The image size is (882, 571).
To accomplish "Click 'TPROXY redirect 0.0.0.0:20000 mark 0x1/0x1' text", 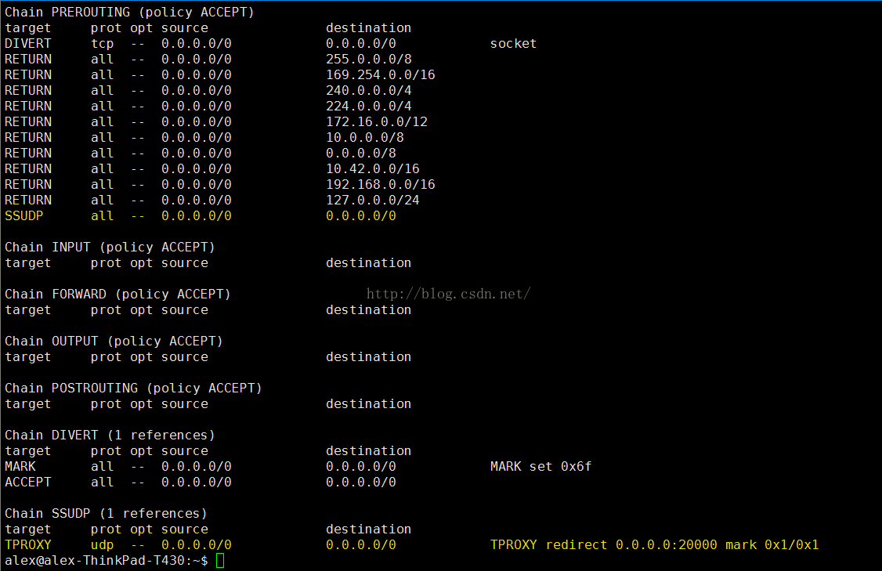I will [654, 545].
